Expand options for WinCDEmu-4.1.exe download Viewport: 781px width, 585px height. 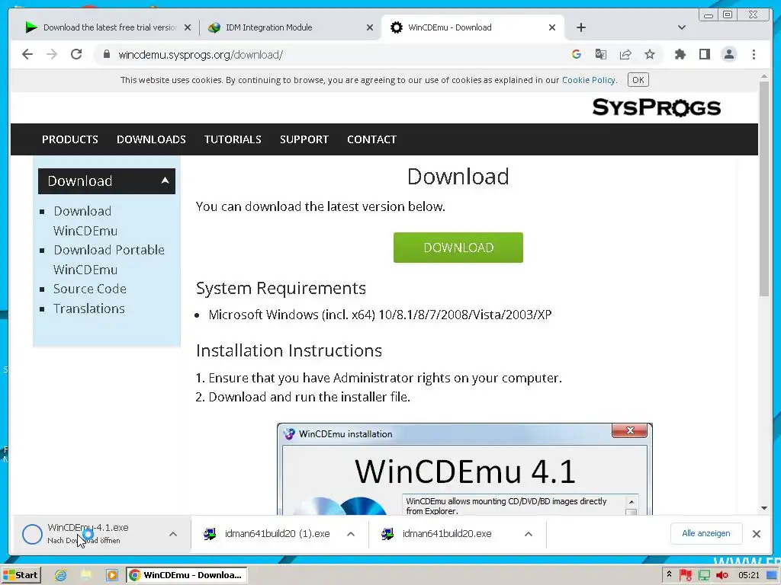173,534
